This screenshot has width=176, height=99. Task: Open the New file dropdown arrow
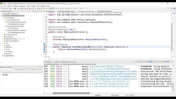[3, 9]
